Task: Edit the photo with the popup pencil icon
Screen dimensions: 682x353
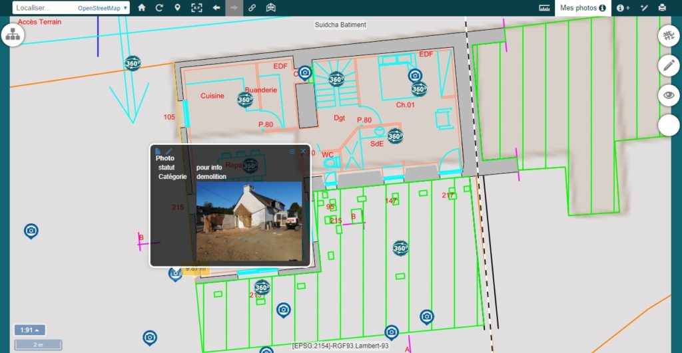Action: coord(169,151)
